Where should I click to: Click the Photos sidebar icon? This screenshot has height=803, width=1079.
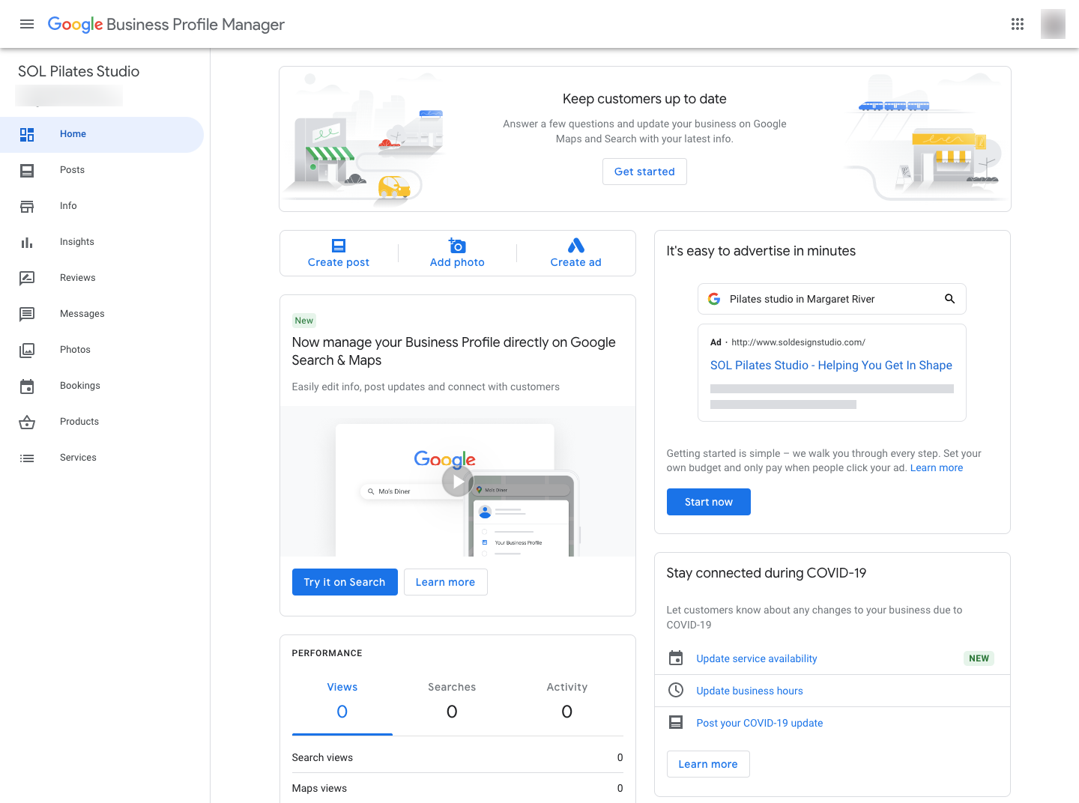tap(27, 350)
